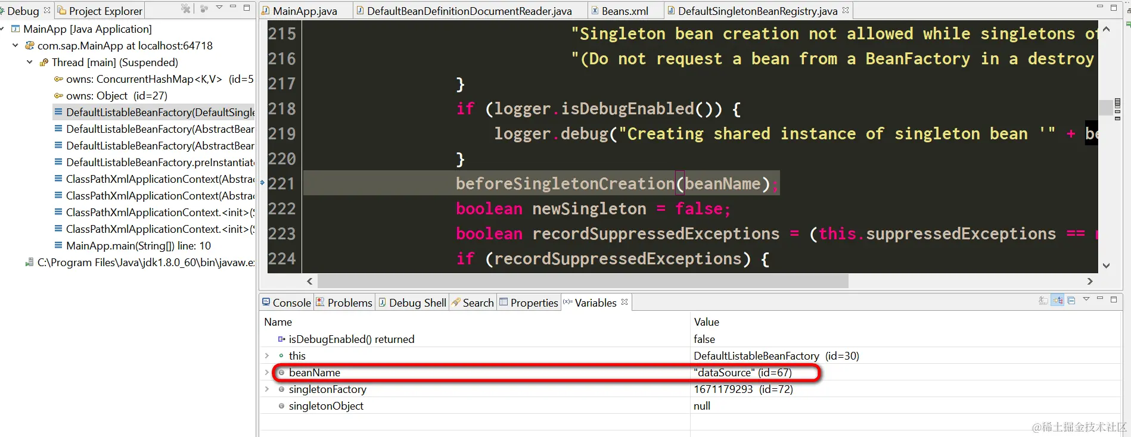The width and height of the screenshot is (1131, 437).
Task: Switch to the Search tab
Action: (x=473, y=302)
